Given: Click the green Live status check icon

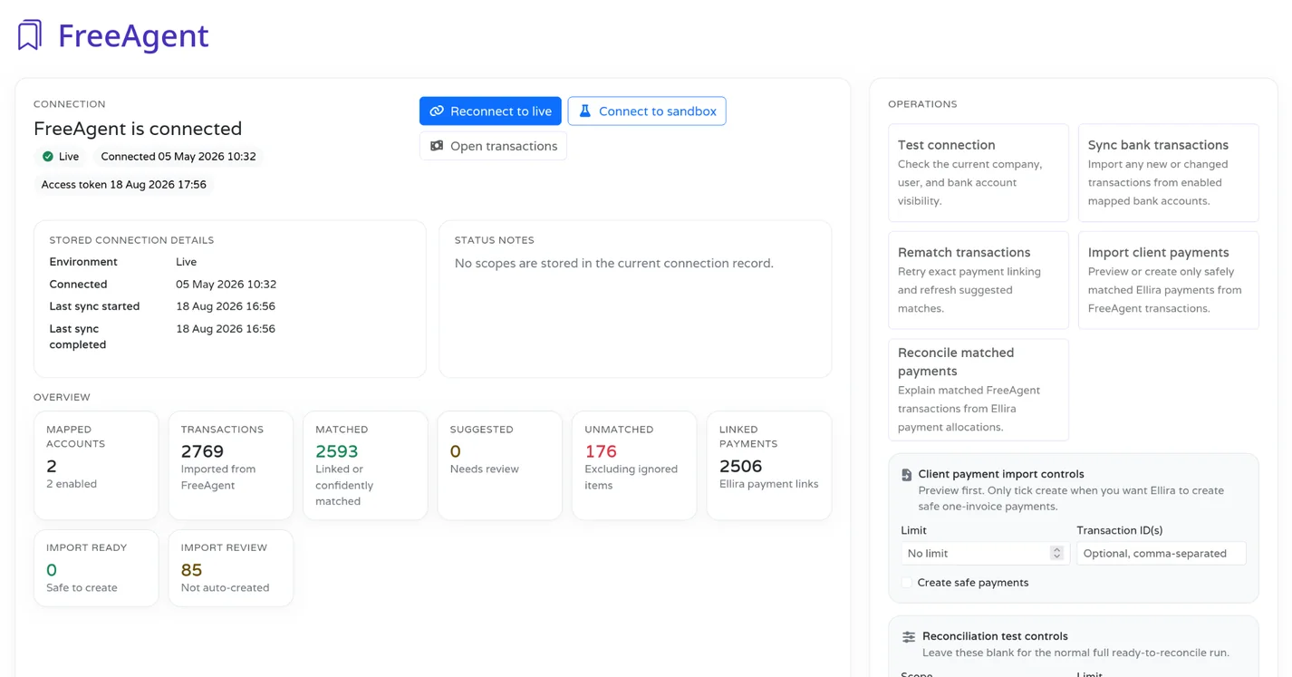Looking at the screenshot, I should [48, 157].
